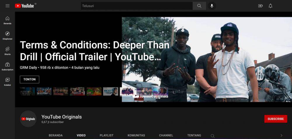
Task: Open Shorts in the sidebar
Action: click(x=8, y=51)
